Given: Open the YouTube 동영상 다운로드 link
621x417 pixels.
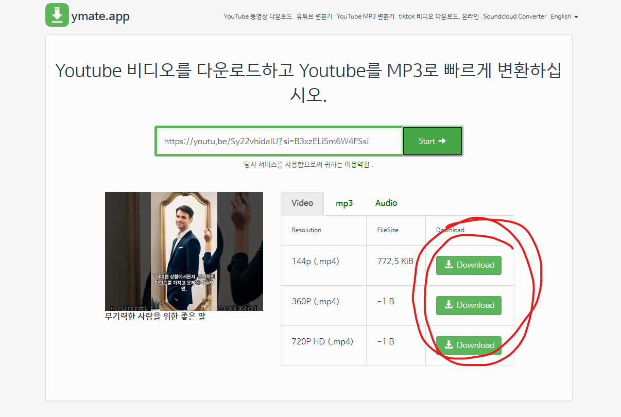Looking at the screenshot, I should 258,16.
